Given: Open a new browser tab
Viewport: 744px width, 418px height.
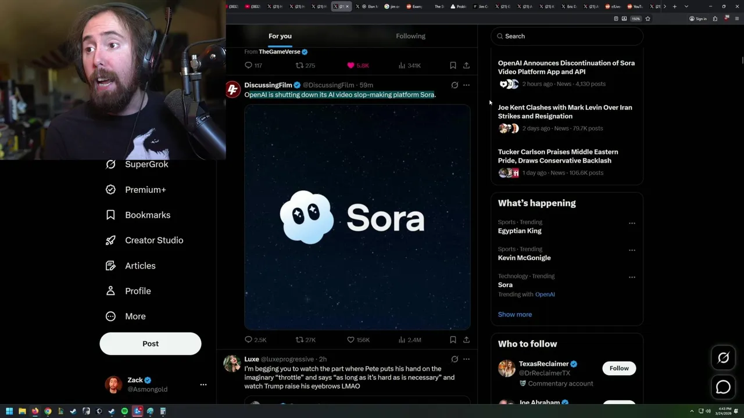Looking at the screenshot, I should (674, 6).
